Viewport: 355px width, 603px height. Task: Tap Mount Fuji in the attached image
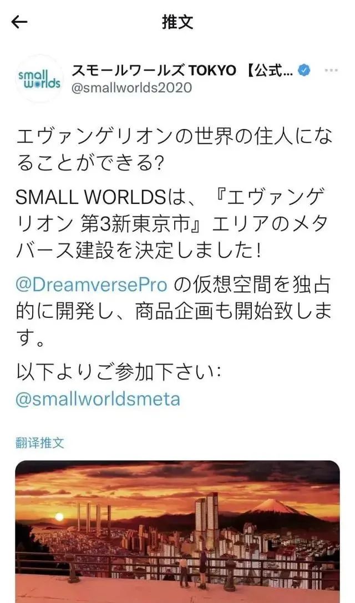275,507
